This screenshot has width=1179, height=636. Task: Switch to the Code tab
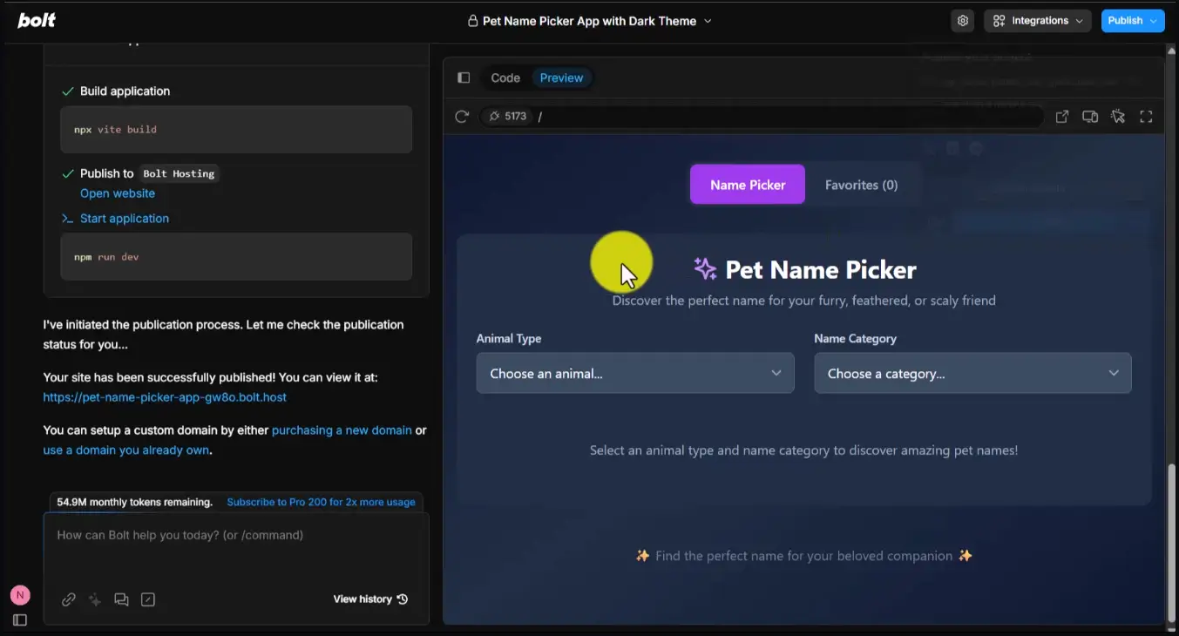pos(505,78)
